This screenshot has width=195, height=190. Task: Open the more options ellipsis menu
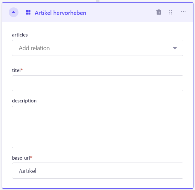(x=183, y=12)
